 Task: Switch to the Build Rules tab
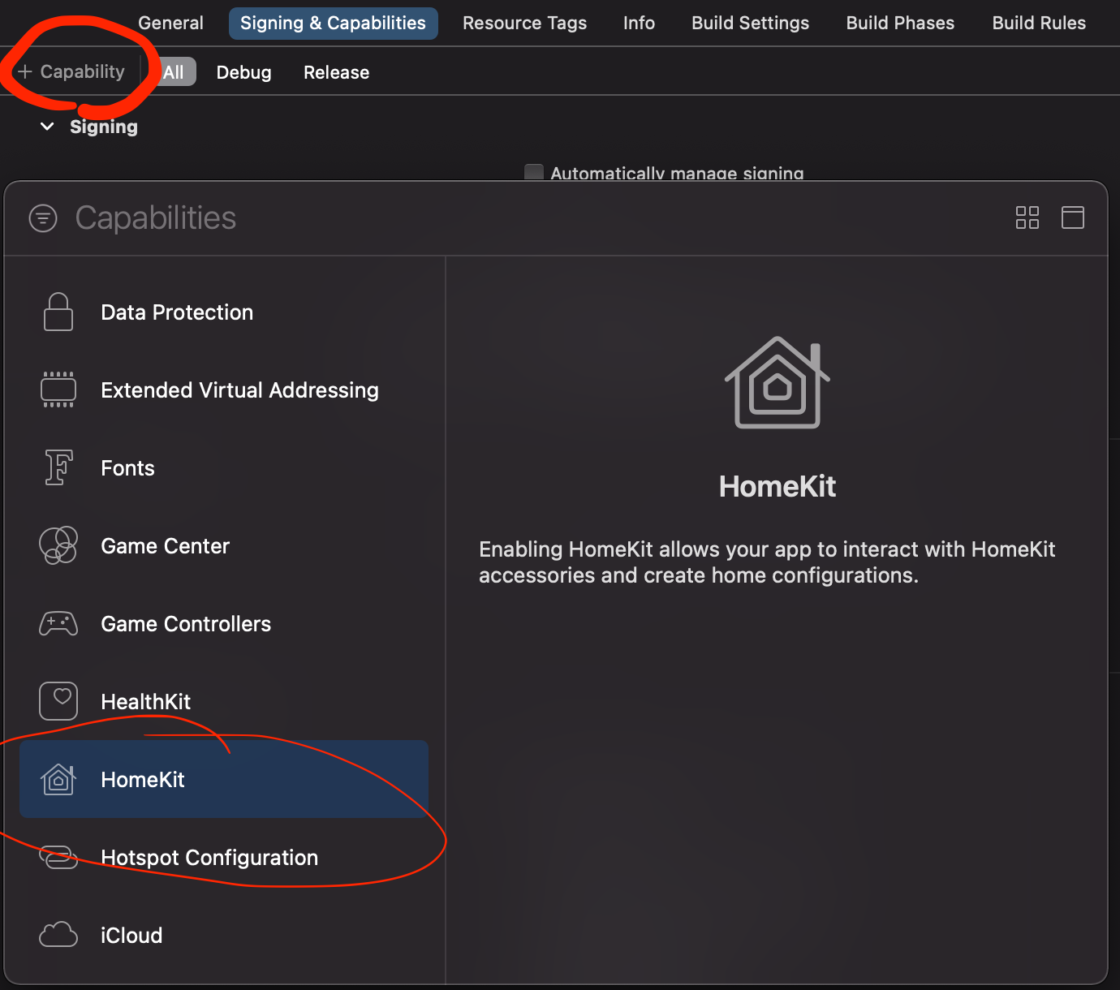coord(1039,23)
